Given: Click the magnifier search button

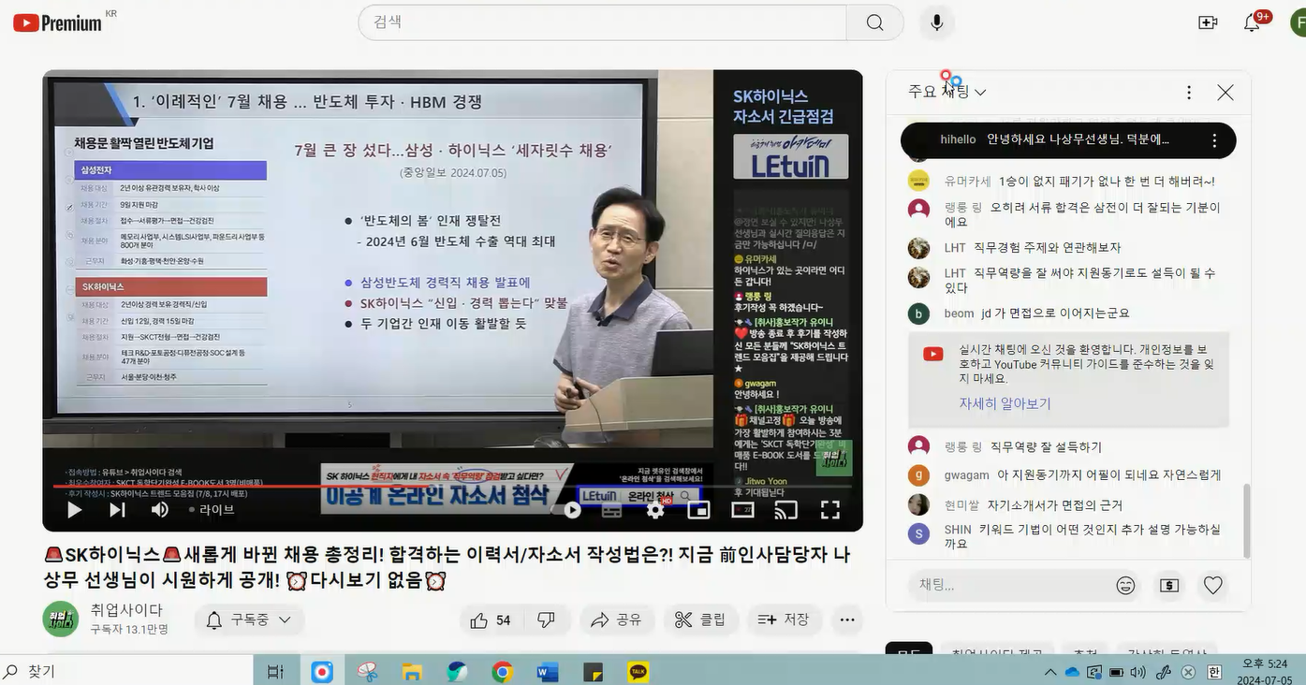Looking at the screenshot, I should click(874, 22).
